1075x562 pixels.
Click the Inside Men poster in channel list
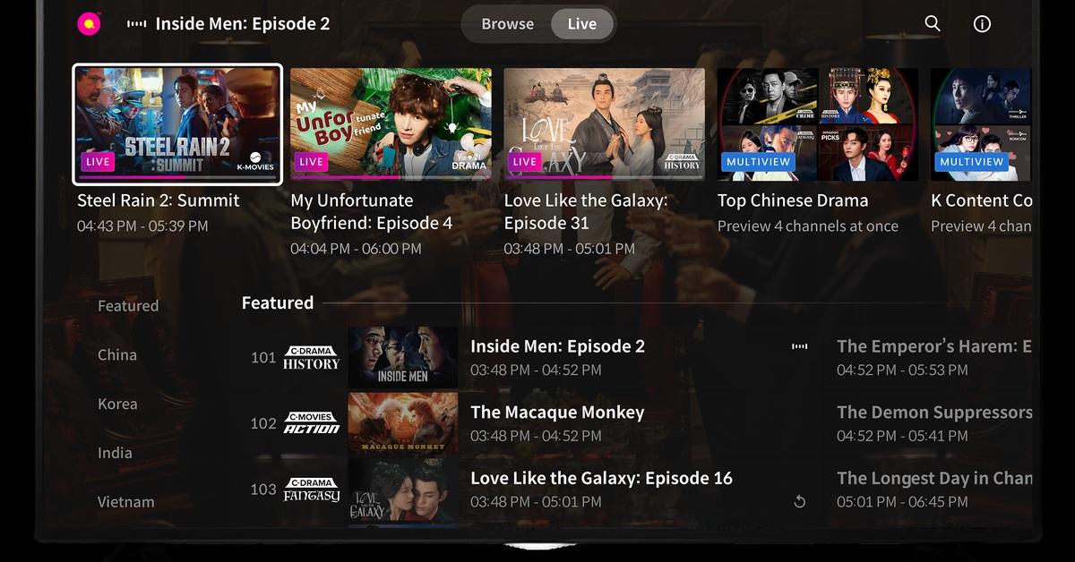[403, 357]
